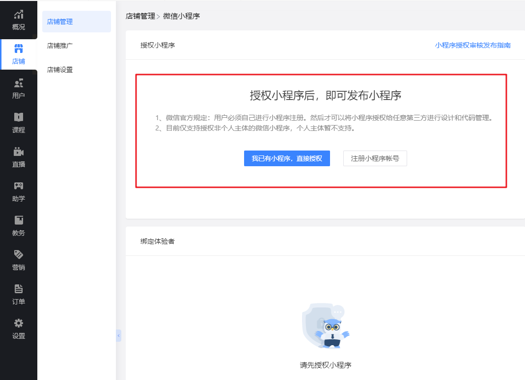Viewport: 525px width, 380px height.
Task: Open the 直播 live camera icon
Action: point(18,152)
